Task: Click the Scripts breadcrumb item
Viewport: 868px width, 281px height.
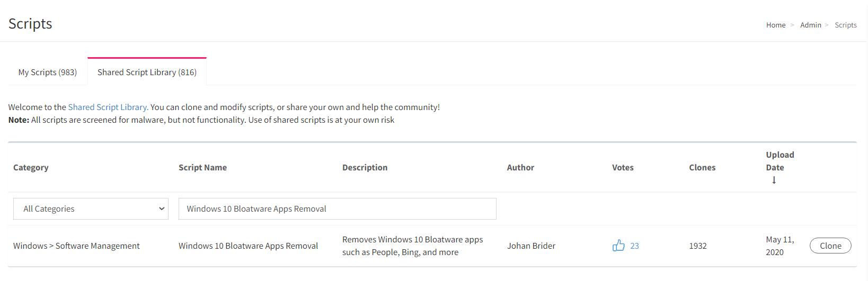Action: tap(846, 25)
